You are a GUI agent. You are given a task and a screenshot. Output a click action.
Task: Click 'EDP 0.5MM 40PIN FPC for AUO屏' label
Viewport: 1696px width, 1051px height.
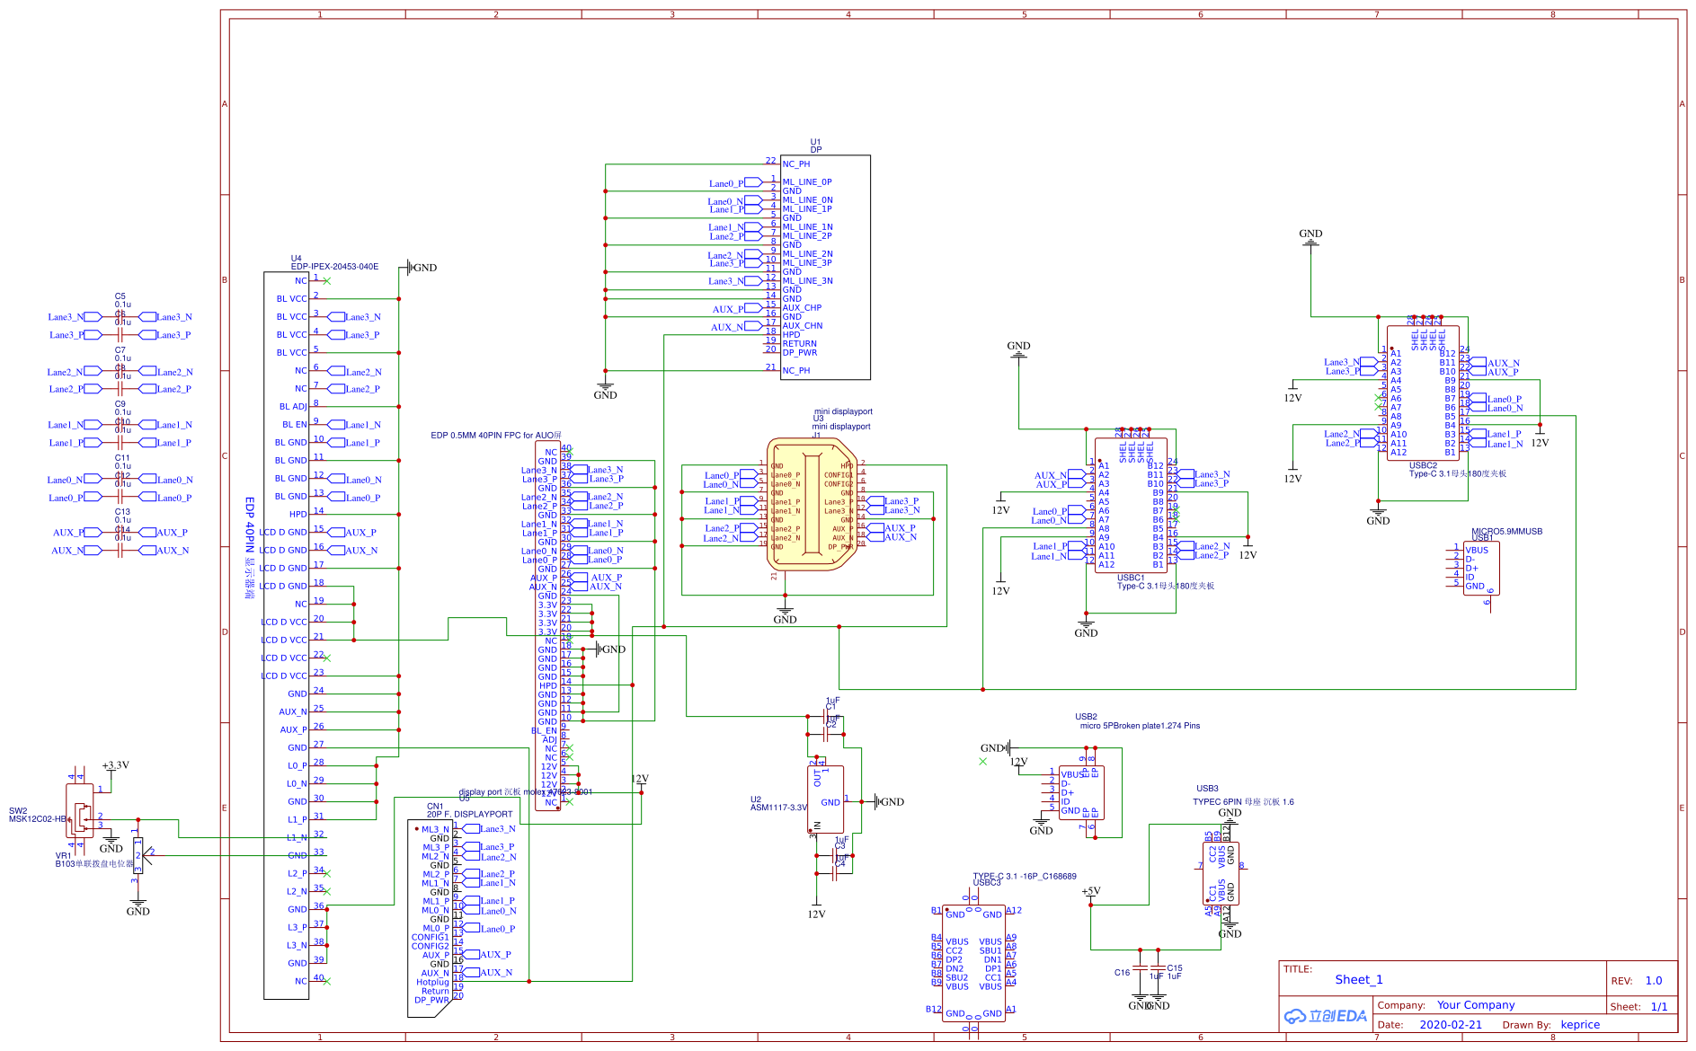[495, 436]
